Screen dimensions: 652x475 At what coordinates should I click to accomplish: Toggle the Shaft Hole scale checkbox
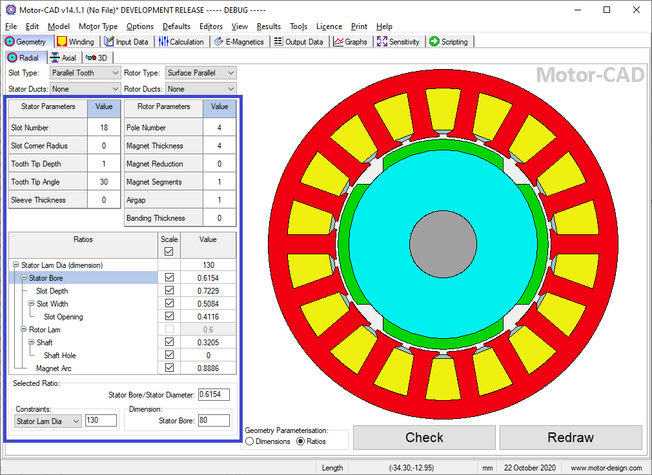(169, 354)
